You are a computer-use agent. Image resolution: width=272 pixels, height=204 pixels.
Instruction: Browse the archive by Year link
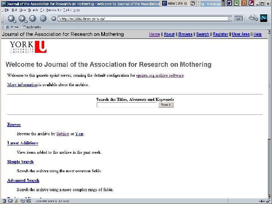click(x=79, y=134)
